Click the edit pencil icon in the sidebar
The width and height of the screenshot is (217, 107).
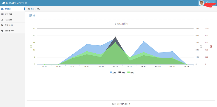pos(2,20)
